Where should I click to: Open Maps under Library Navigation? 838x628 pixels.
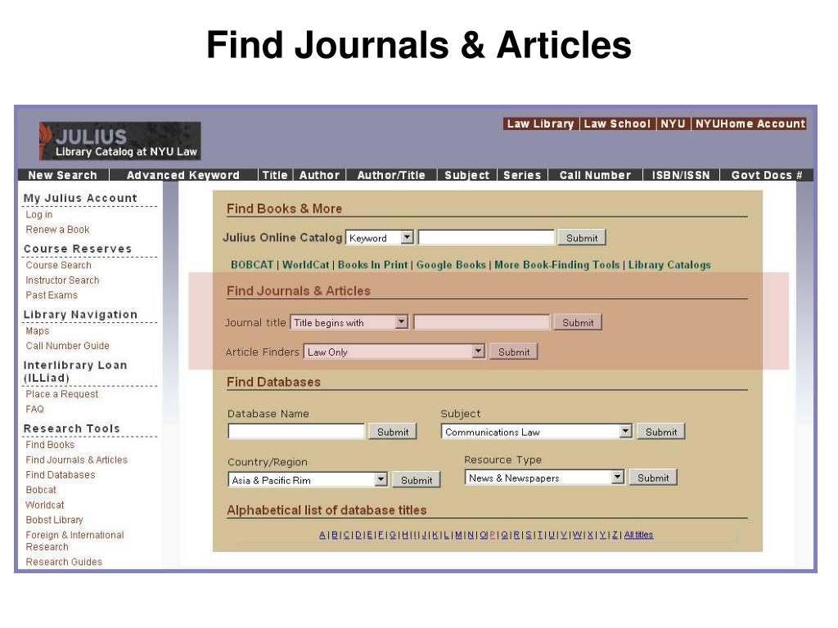tap(38, 331)
